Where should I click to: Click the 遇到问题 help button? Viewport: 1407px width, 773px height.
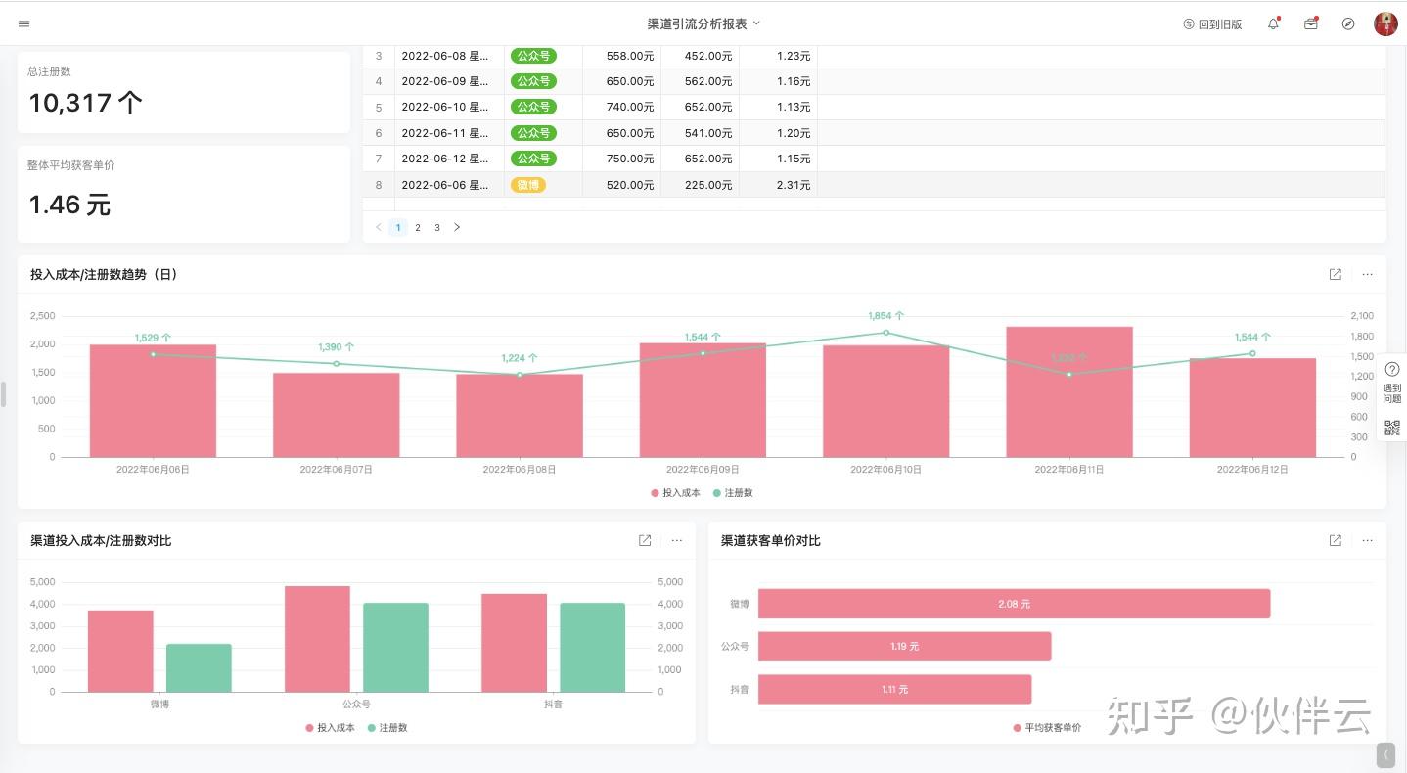point(1392,383)
